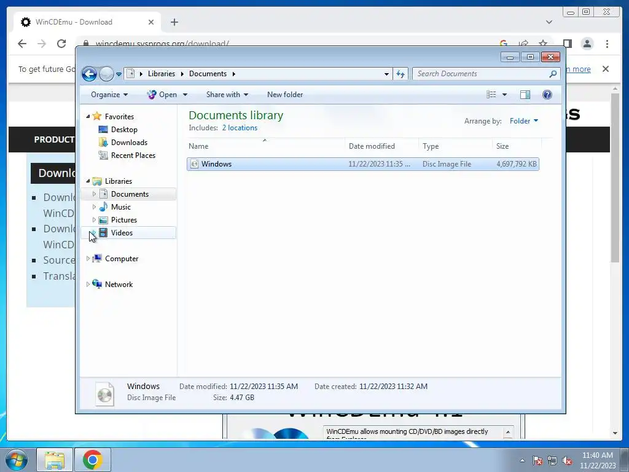Viewport: 629px width, 472px height.
Task: Create a New folder
Action: (285, 94)
